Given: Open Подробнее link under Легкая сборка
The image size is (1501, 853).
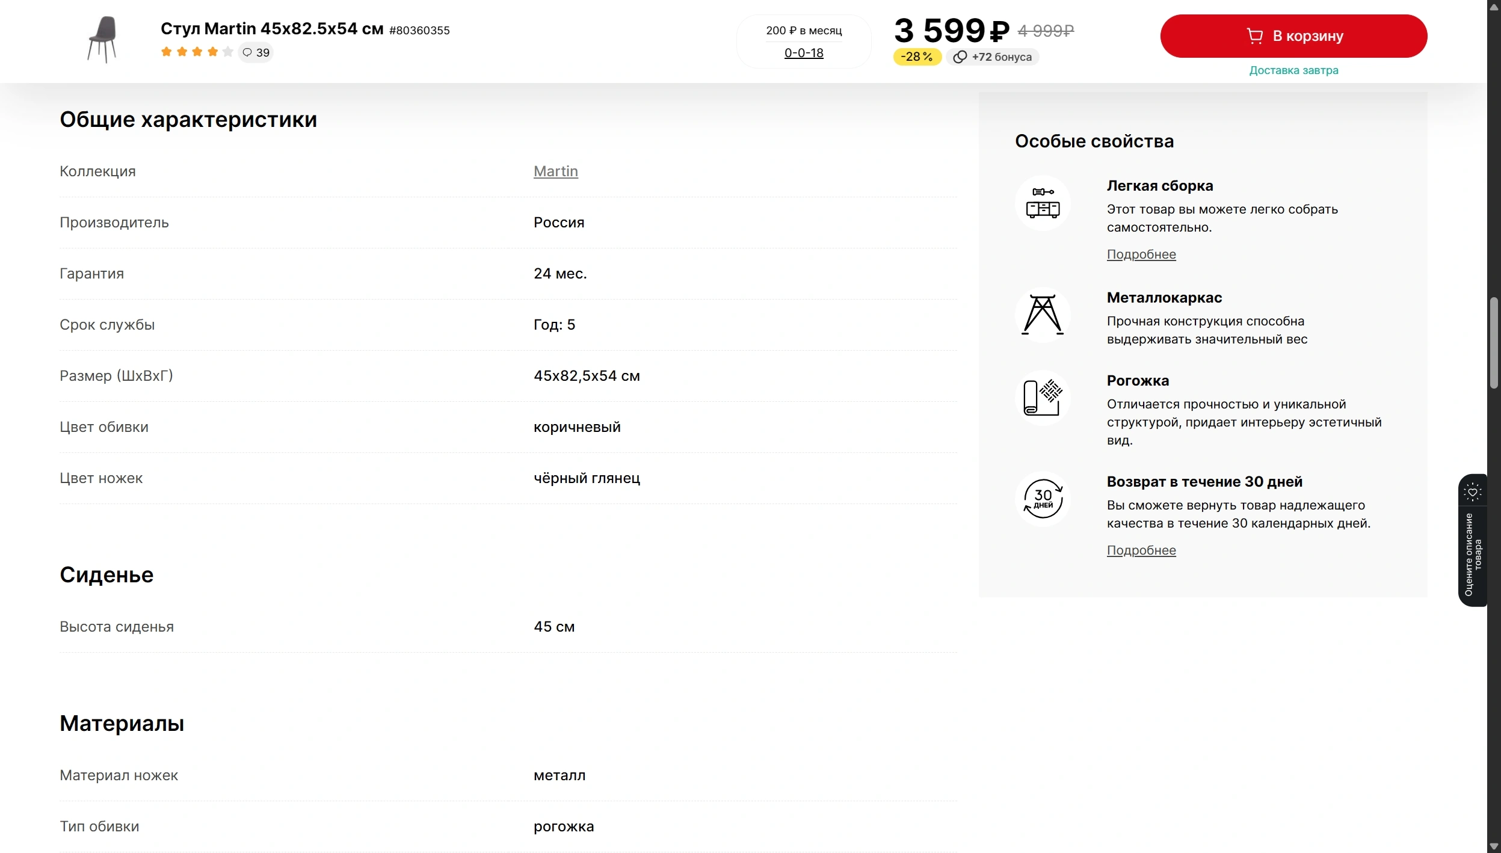Looking at the screenshot, I should (x=1141, y=254).
